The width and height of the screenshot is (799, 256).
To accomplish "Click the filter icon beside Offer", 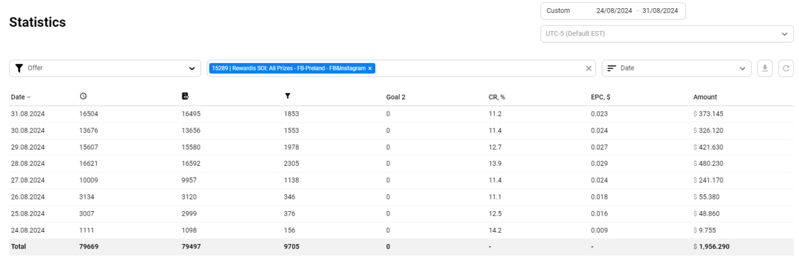I will coord(19,69).
